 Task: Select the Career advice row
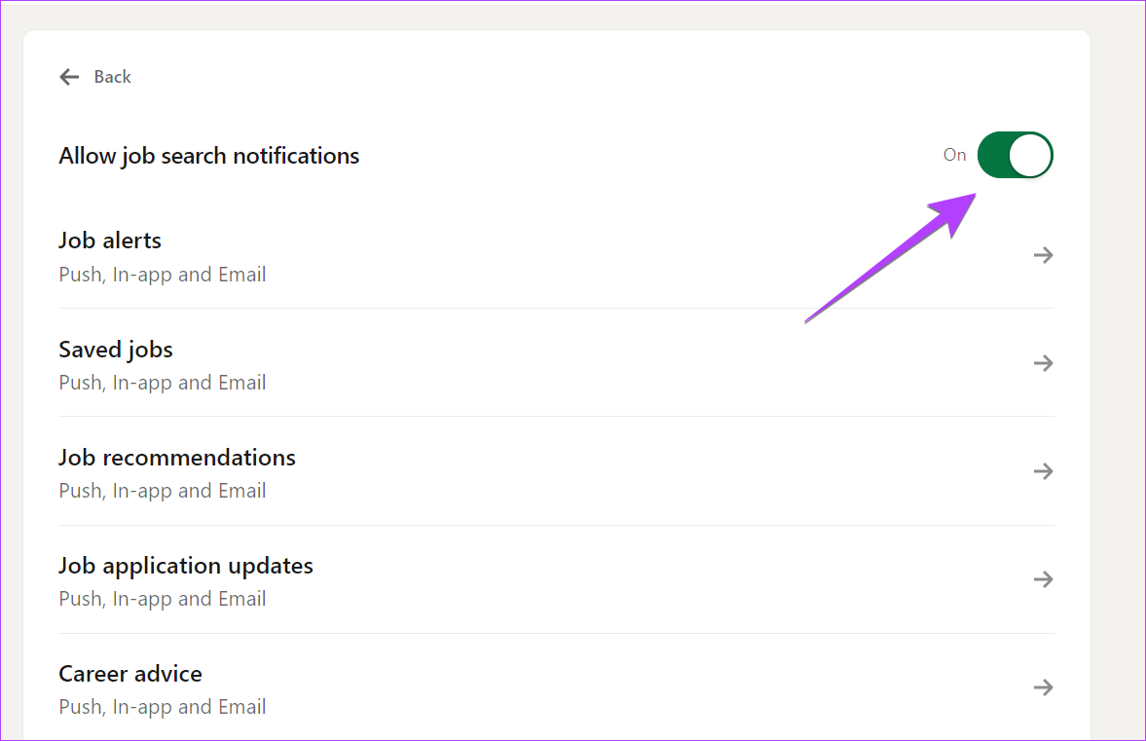pos(129,673)
